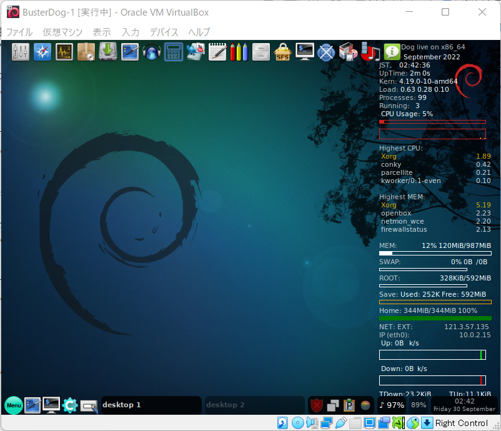Click the cyan gear C icon
501x431 pixels.
tap(70, 405)
